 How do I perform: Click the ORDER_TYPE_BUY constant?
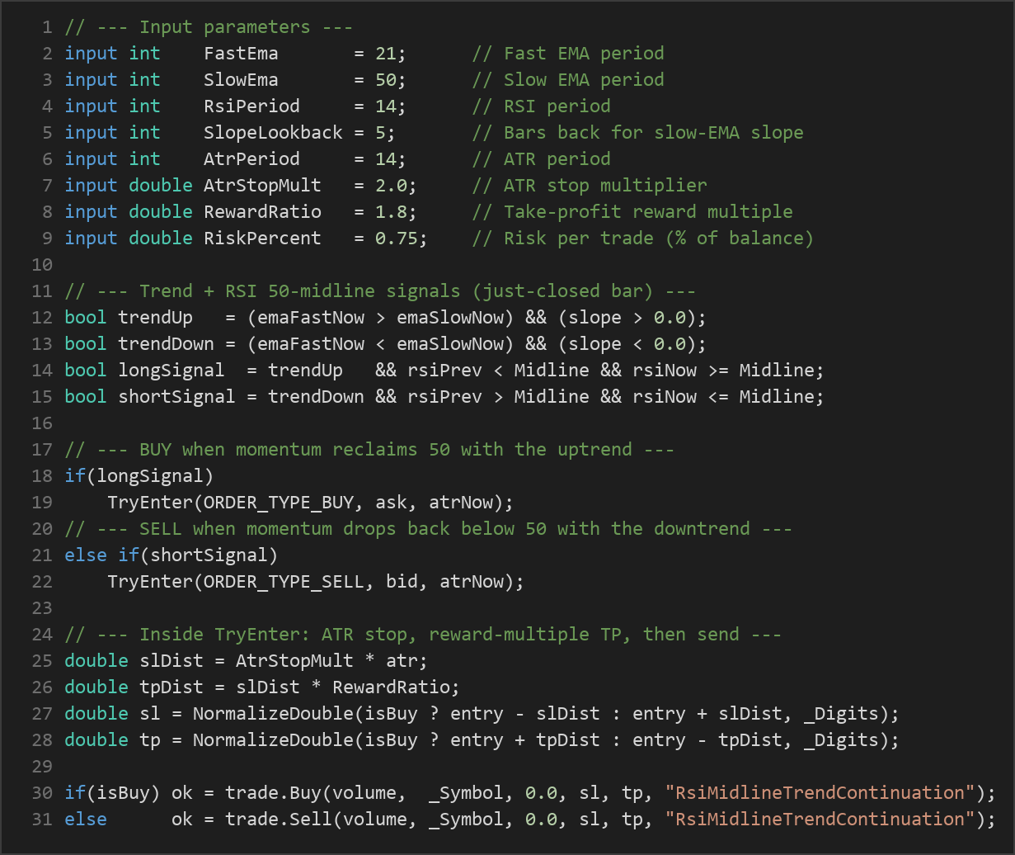click(278, 503)
